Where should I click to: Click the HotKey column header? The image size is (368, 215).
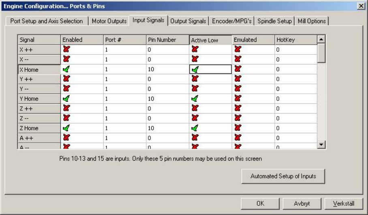coord(296,40)
